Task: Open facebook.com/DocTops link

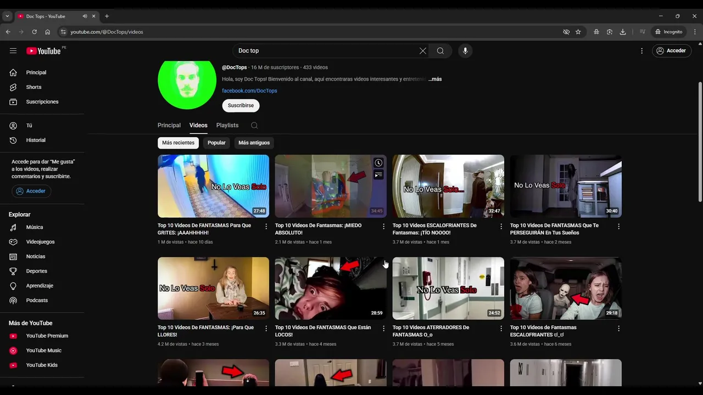Action: click(249, 91)
